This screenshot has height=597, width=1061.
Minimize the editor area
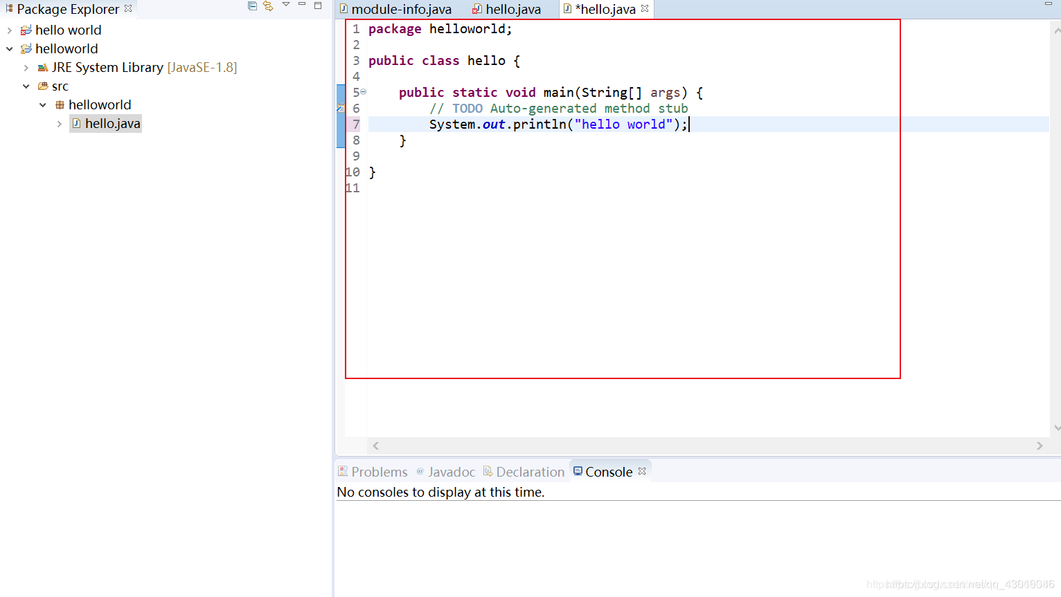click(x=1048, y=4)
